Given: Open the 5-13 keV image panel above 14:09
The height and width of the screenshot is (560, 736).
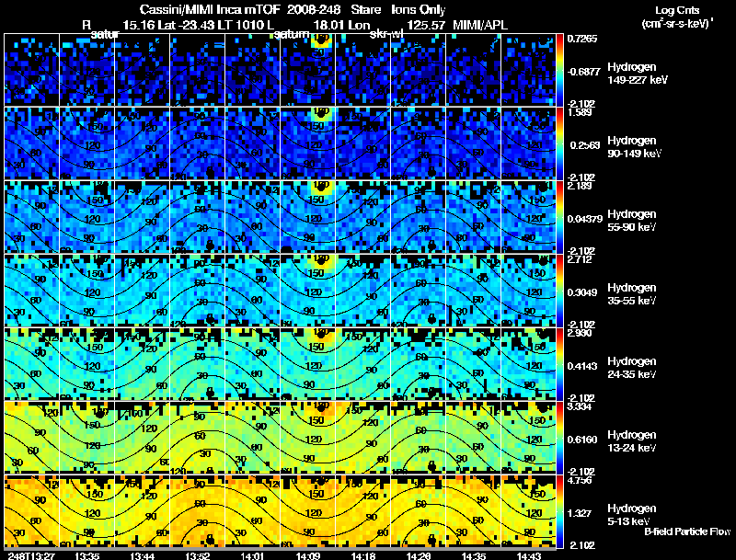Looking at the screenshot, I should pyautogui.click(x=308, y=511).
